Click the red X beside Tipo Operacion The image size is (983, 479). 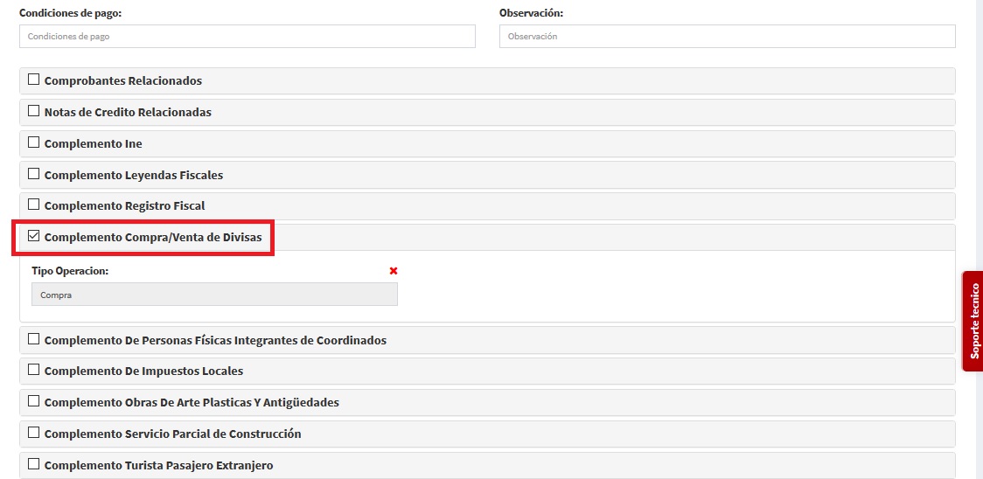tap(394, 271)
